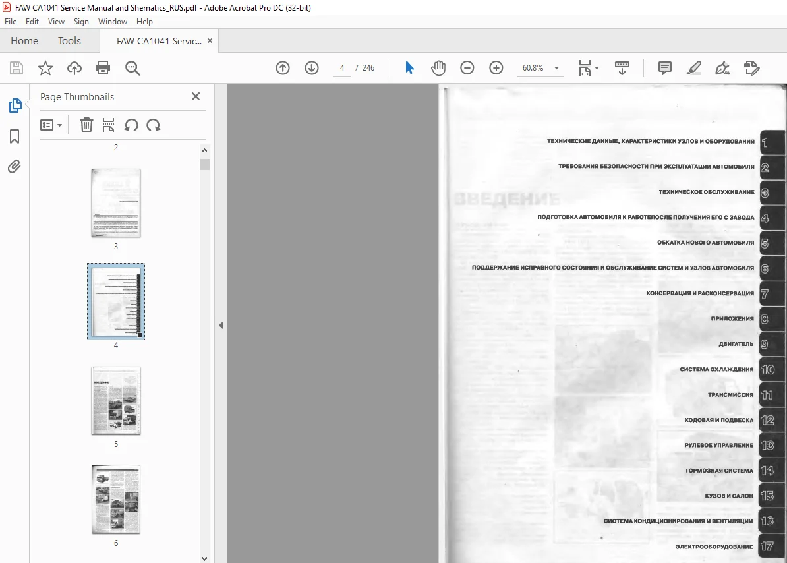This screenshot has height=563, width=787.
Task: Print the document
Action: [103, 68]
